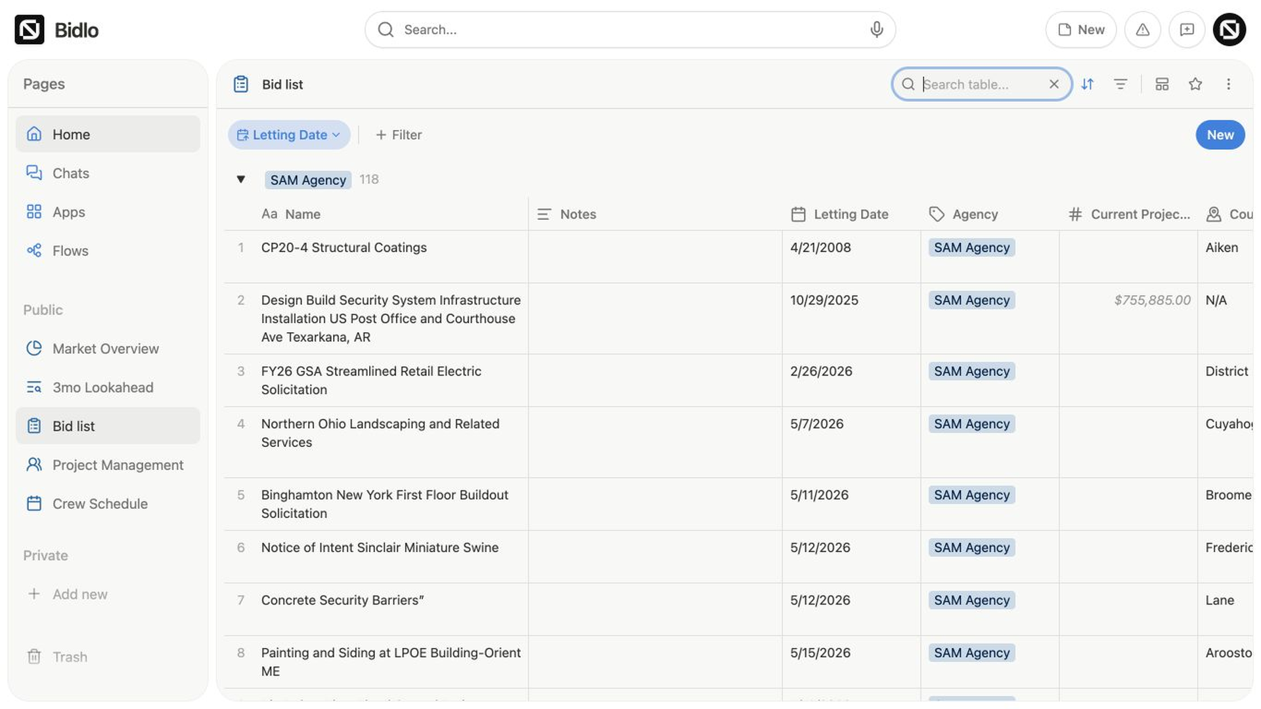Image resolution: width=1261 pixels, height=709 pixels.
Task: Click the blue New button
Action: (x=1220, y=135)
